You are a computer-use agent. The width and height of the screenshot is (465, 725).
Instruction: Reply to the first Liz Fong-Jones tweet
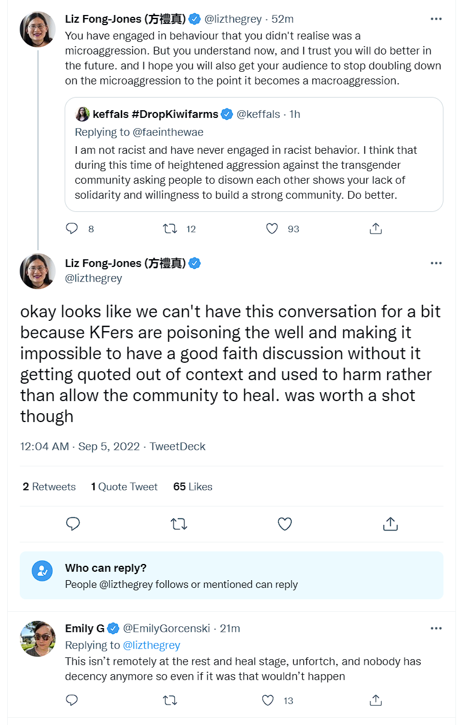pyautogui.click(x=72, y=229)
